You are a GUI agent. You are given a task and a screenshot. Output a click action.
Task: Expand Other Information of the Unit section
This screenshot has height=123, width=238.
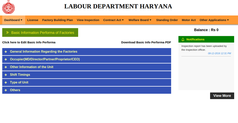[32, 67]
